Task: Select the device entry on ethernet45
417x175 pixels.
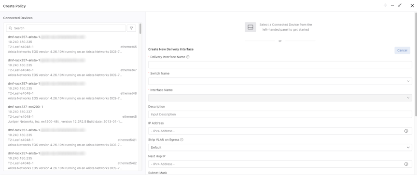Action: point(72,44)
